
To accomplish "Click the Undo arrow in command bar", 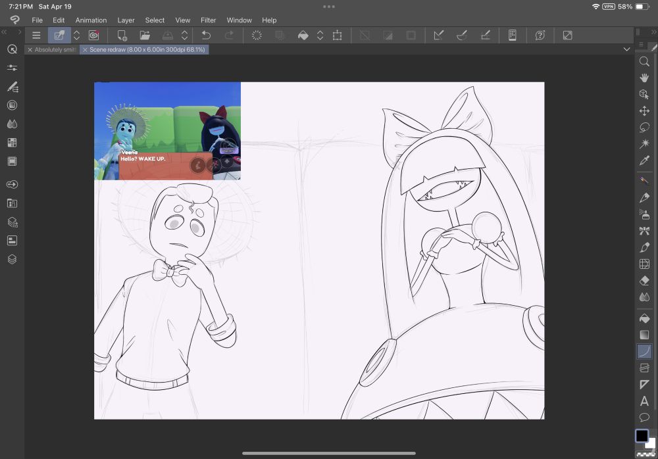I will 206,36.
